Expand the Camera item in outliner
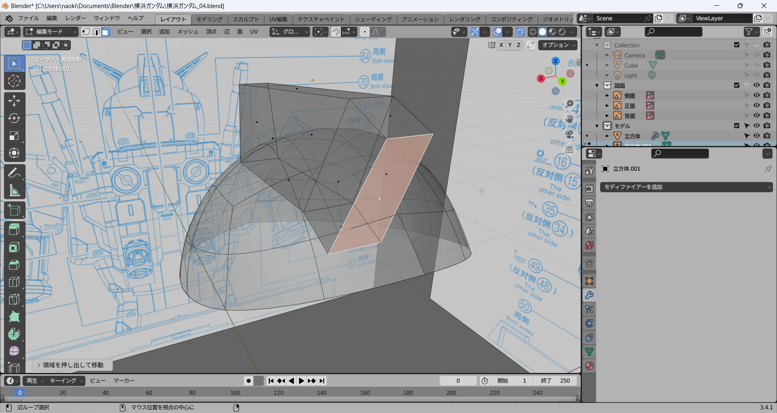The width and height of the screenshot is (777, 413). click(x=607, y=55)
